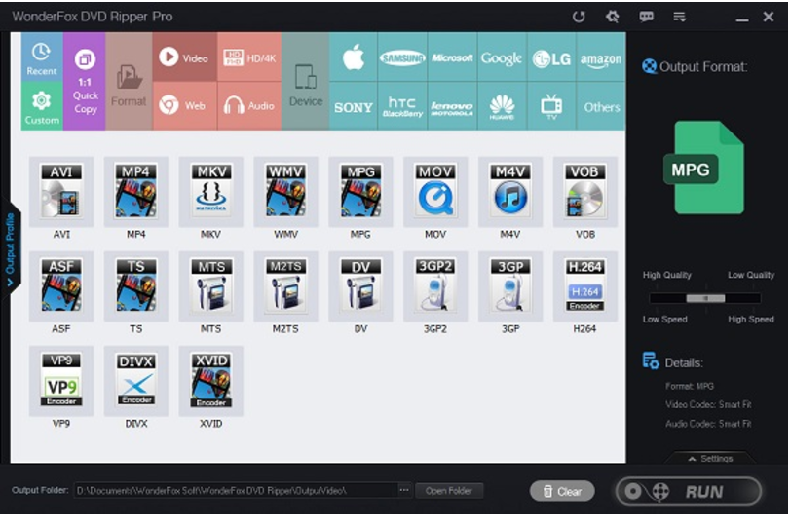Image resolution: width=791 pixels, height=530 pixels.
Task: Click the refresh icon in title bar
Action: point(579,17)
